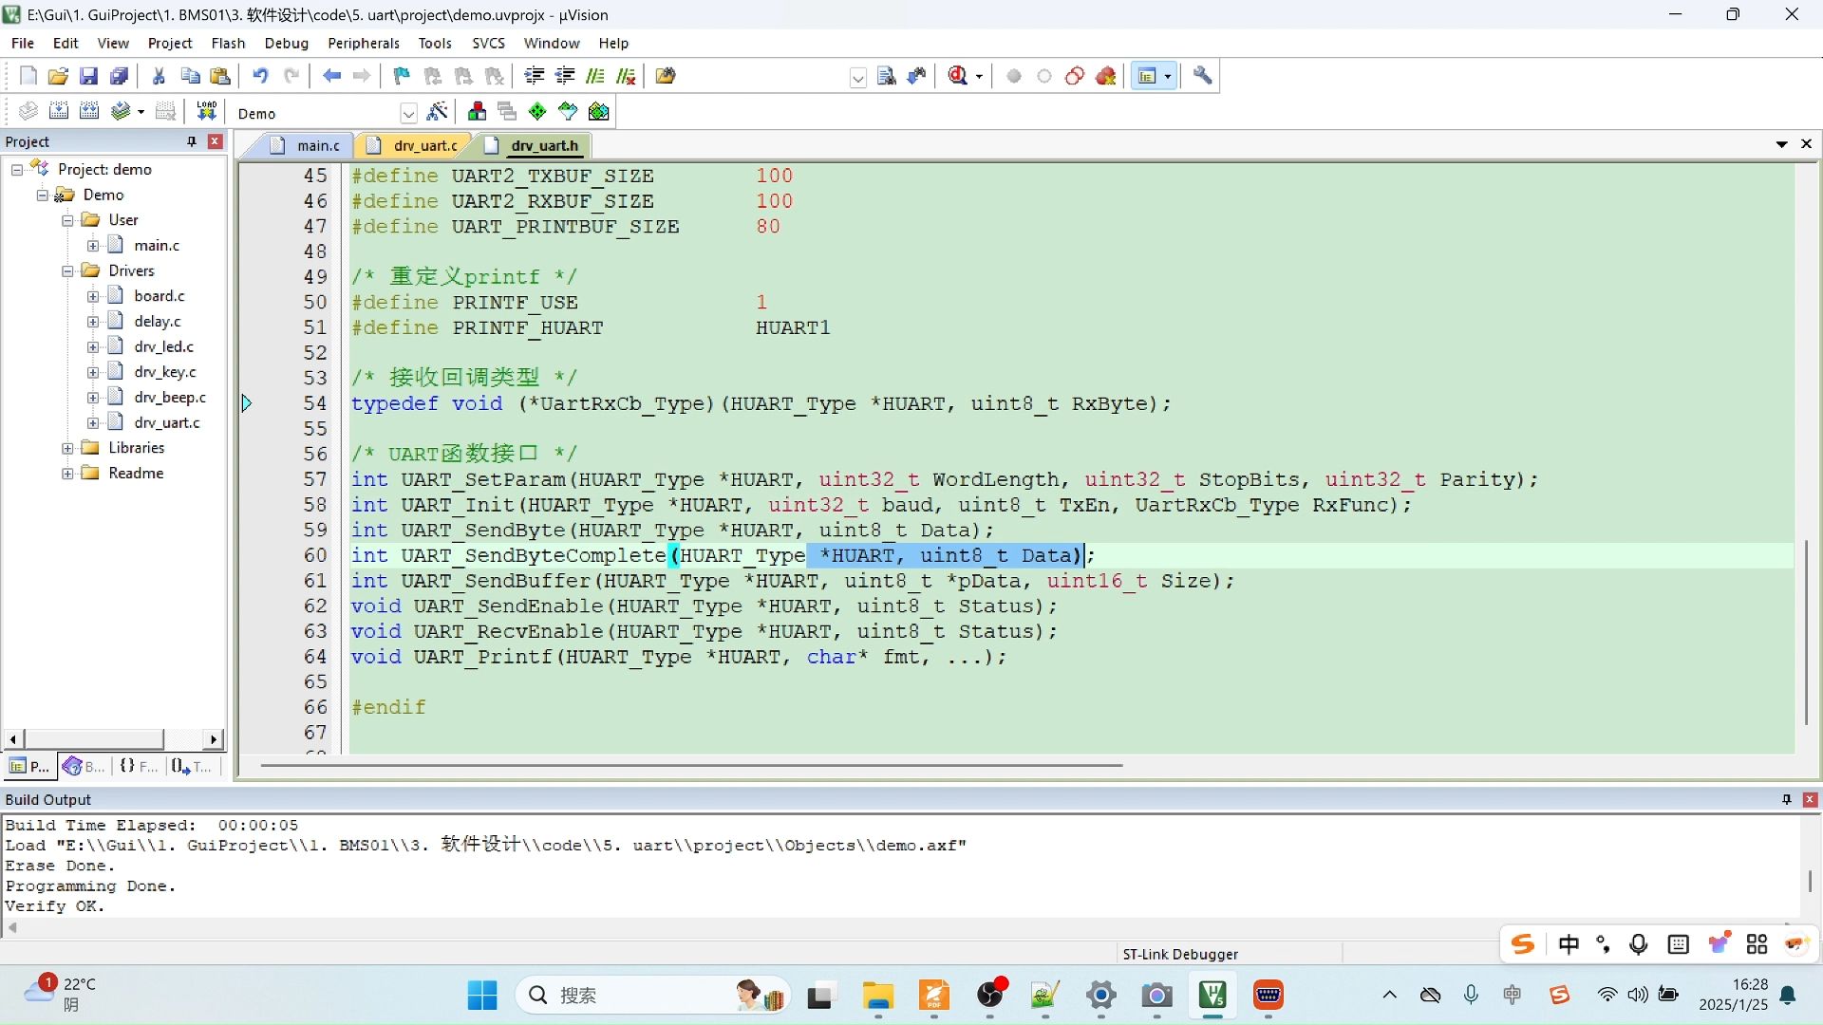Click Manage Project Items icon
Image resolution: width=1823 pixels, height=1025 pixels.
click(x=477, y=112)
